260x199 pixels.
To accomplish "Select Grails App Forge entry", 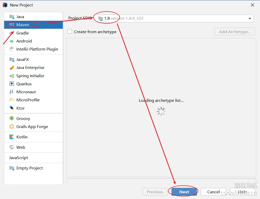I will (x=33, y=127).
